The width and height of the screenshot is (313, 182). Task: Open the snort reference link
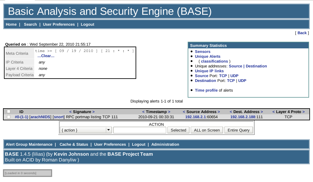pos(59,117)
